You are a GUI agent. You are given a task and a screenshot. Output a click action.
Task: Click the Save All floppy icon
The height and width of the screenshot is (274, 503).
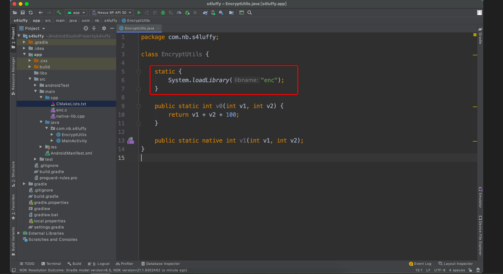pos(23,13)
